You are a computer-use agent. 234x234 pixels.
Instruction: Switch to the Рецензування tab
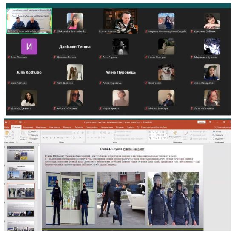tap(107, 127)
